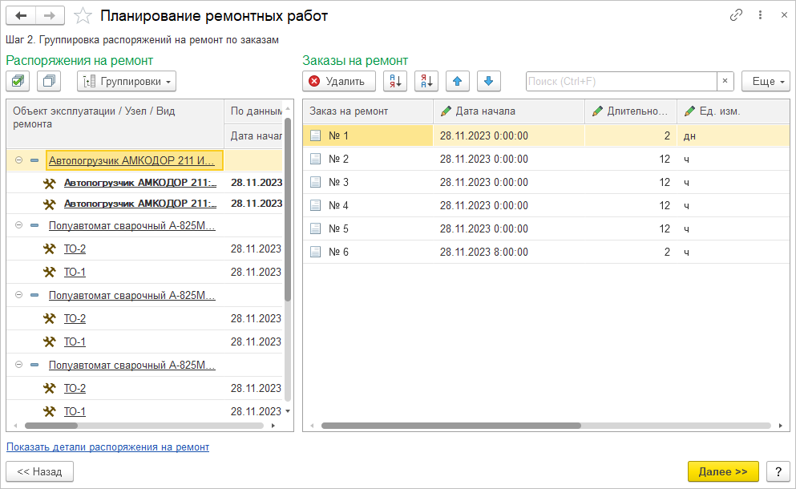Click the document icon of order № 4
Image resolution: width=796 pixels, height=489 pixels.
click(x=315, y=206)
